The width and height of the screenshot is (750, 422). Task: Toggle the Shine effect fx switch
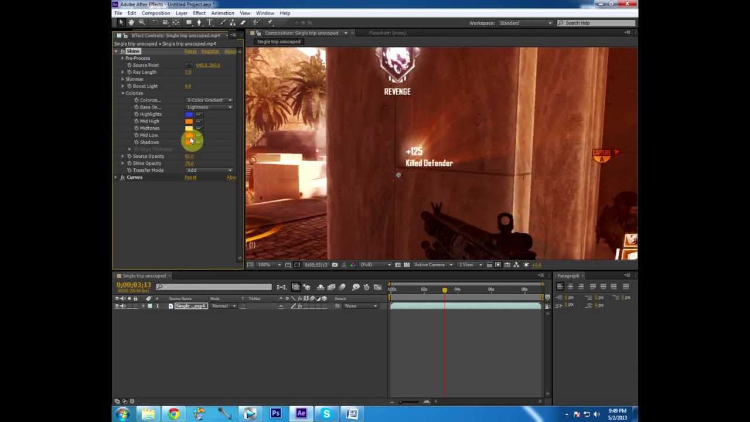(122, 51)
